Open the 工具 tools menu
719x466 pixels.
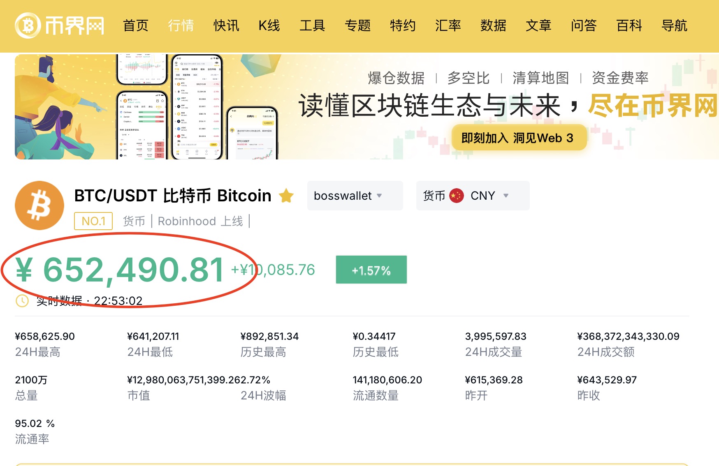312,25
